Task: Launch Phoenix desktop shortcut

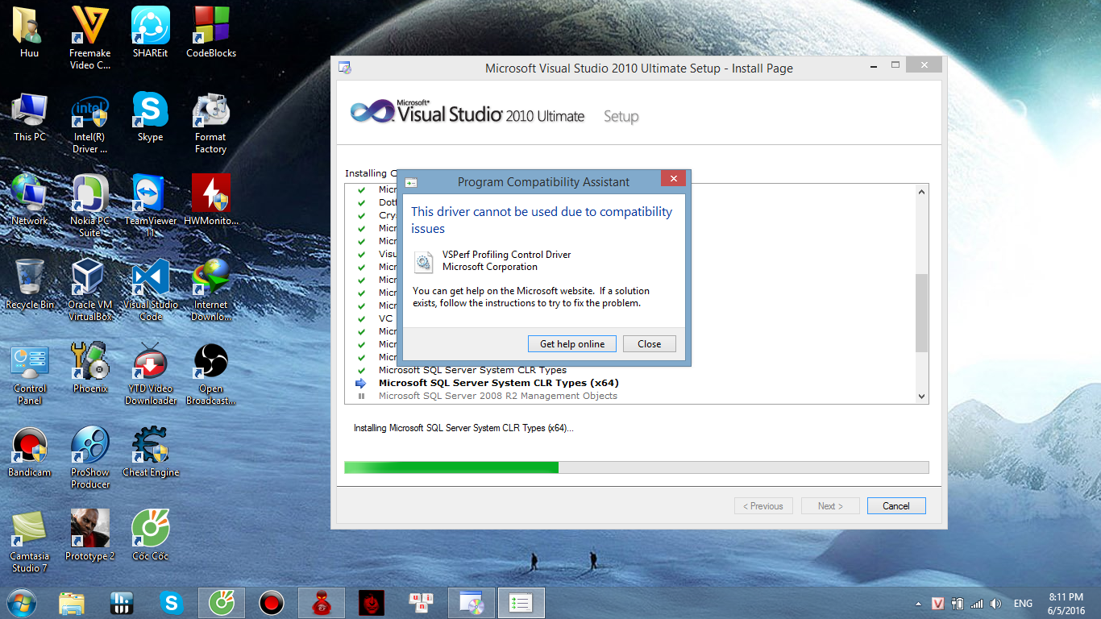Action: coord(89,368)
